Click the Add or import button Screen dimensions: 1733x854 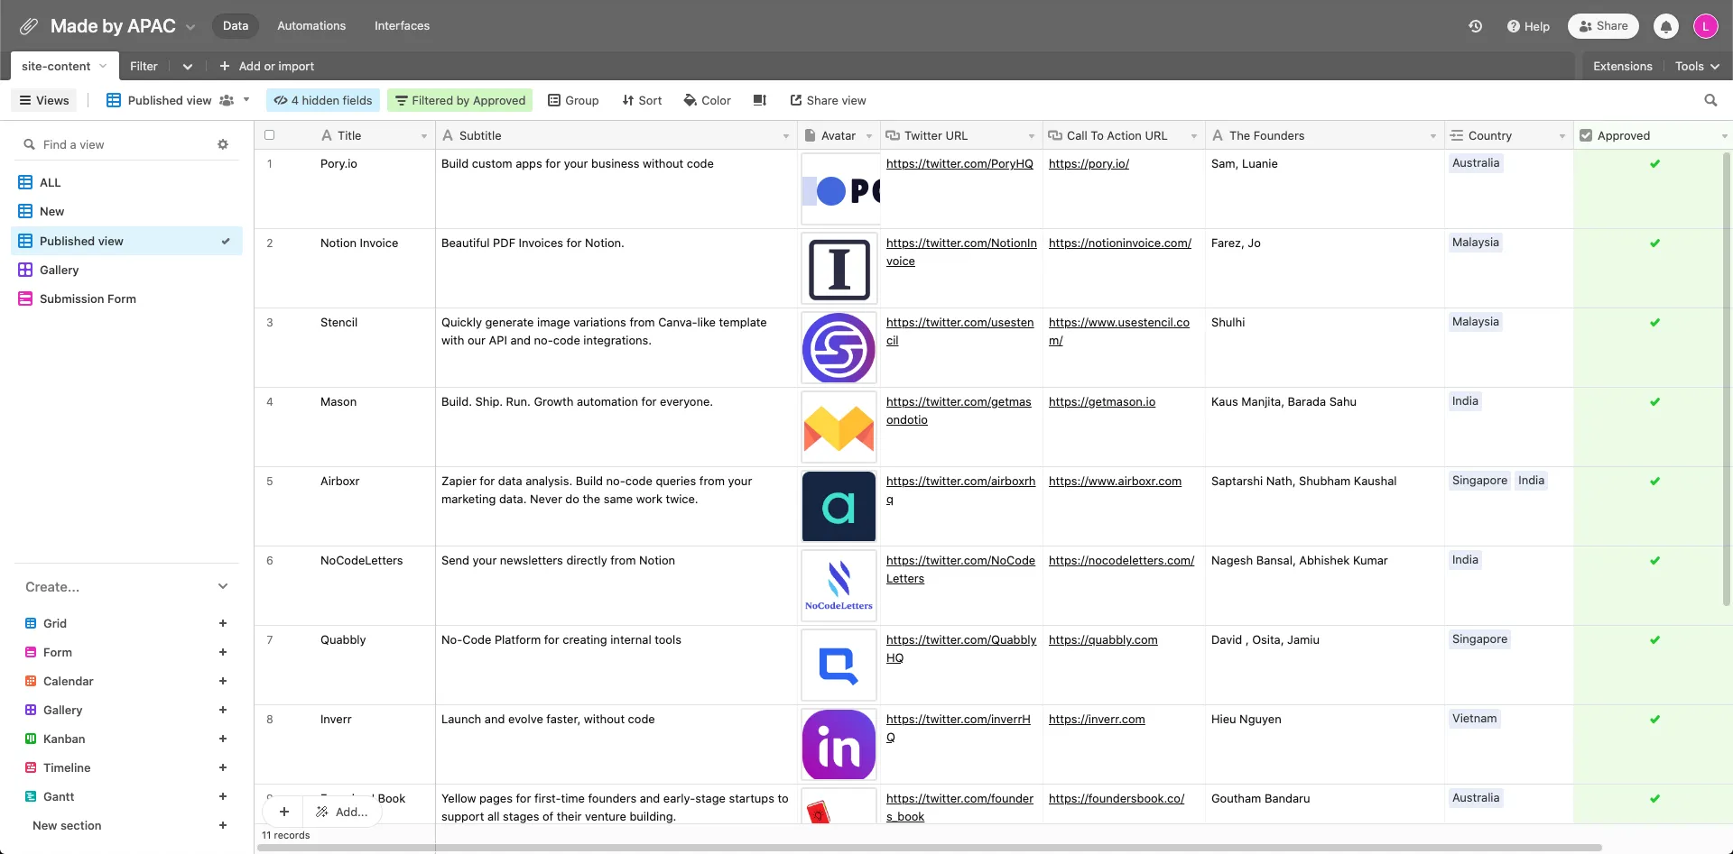(x=267, y=66)
